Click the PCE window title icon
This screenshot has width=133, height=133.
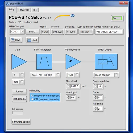pos(7,4)
